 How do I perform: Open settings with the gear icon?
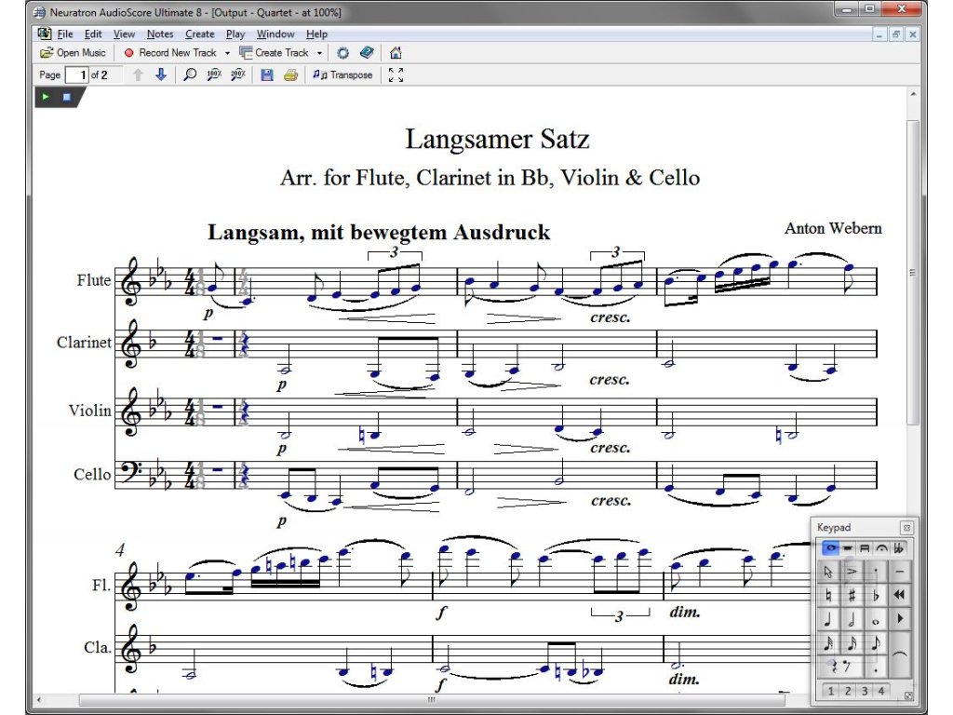tap(342, 53)
